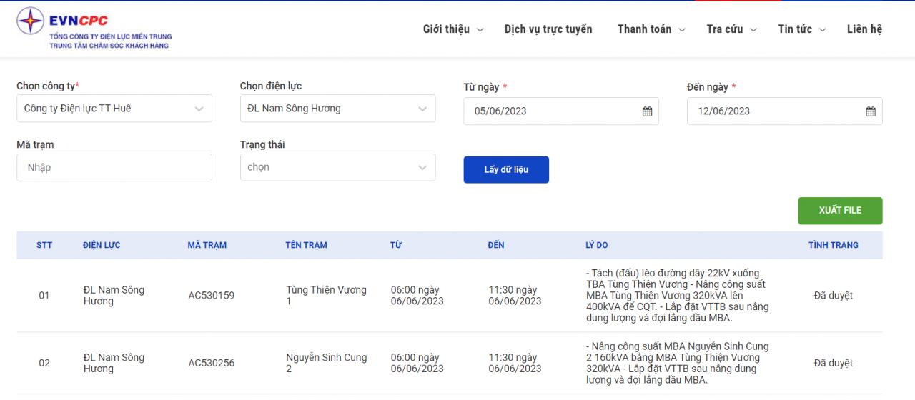Expand the Tra cứu menu chevron
This screenshot has width=915, height=400.
[753, 30]
